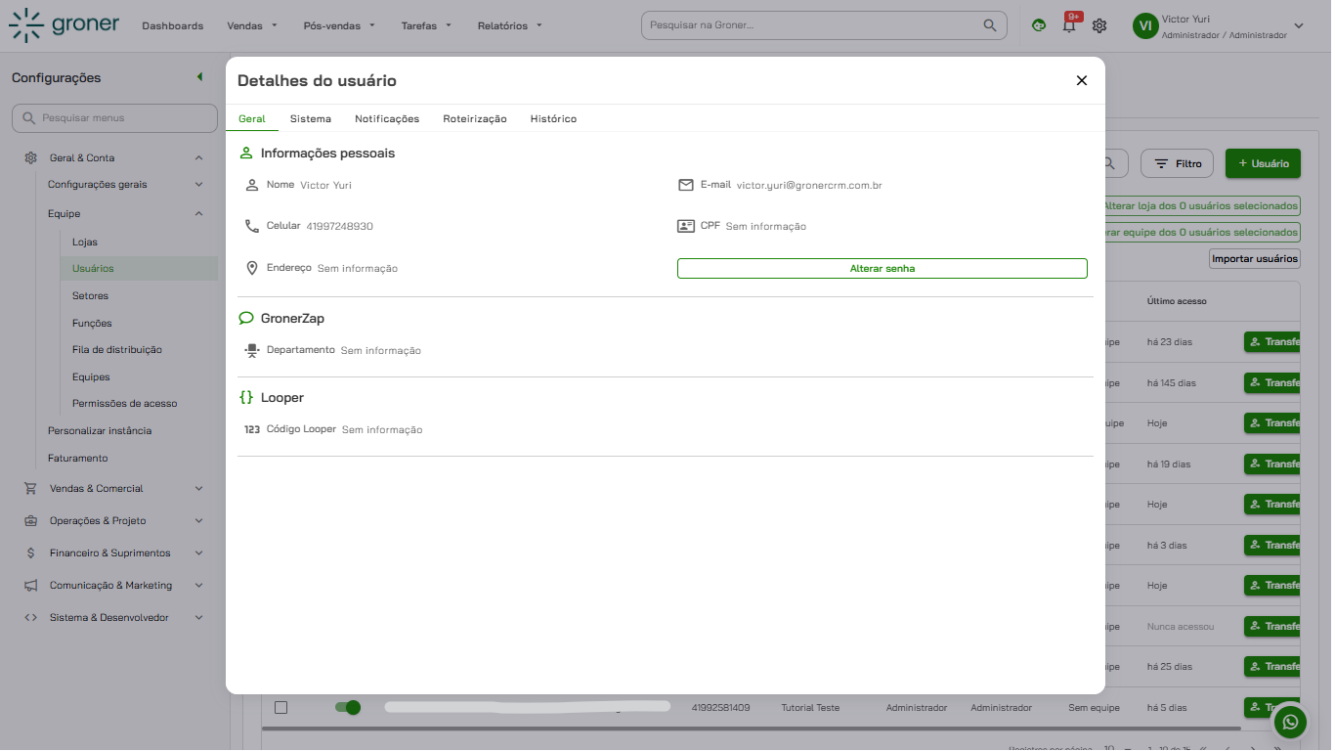Open the Pós-vendas dropdown menu
The height and width of the screenshot is (751, 1335).
(339, 25)
